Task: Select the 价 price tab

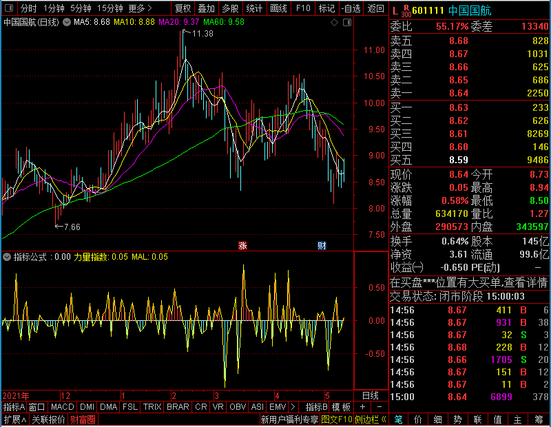Action: pos(418,419)
